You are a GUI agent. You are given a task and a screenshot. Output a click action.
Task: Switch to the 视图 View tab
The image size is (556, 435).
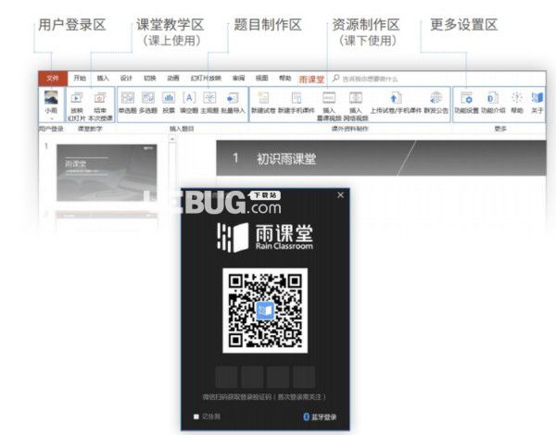pos(261,78)
